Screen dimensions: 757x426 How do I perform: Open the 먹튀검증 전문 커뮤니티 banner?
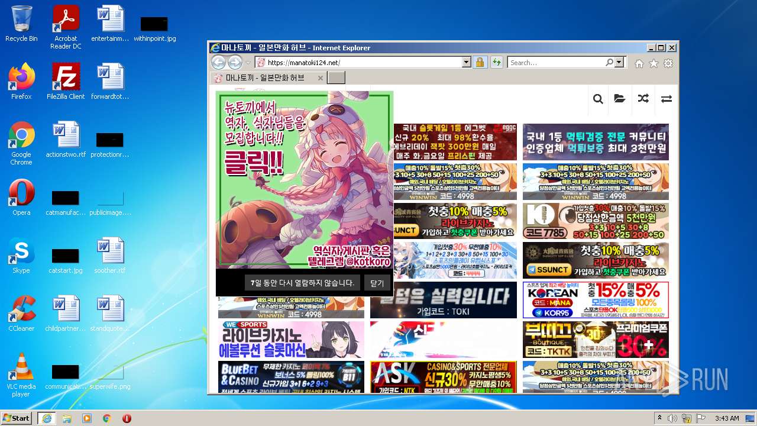point(596,142)
